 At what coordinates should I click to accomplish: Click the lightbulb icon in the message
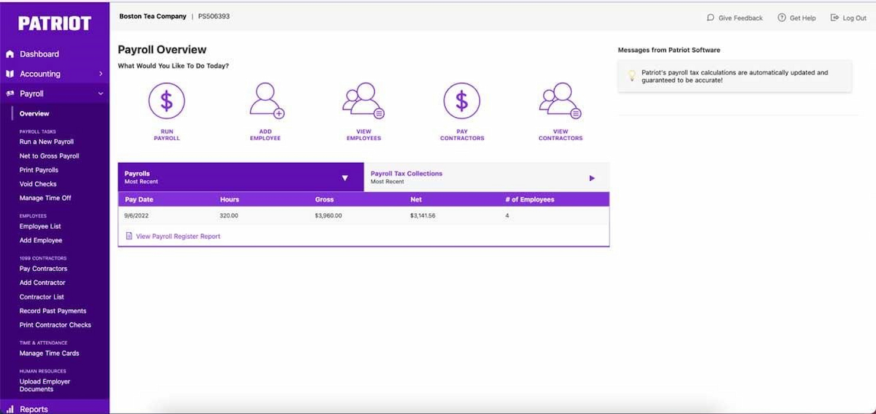click(x=632, y=76)
